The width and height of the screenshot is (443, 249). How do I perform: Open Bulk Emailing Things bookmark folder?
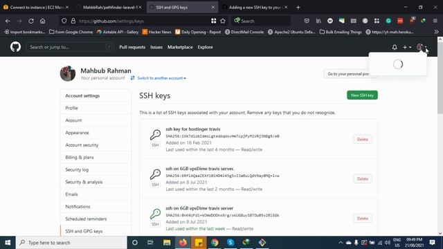pos(341,32)
